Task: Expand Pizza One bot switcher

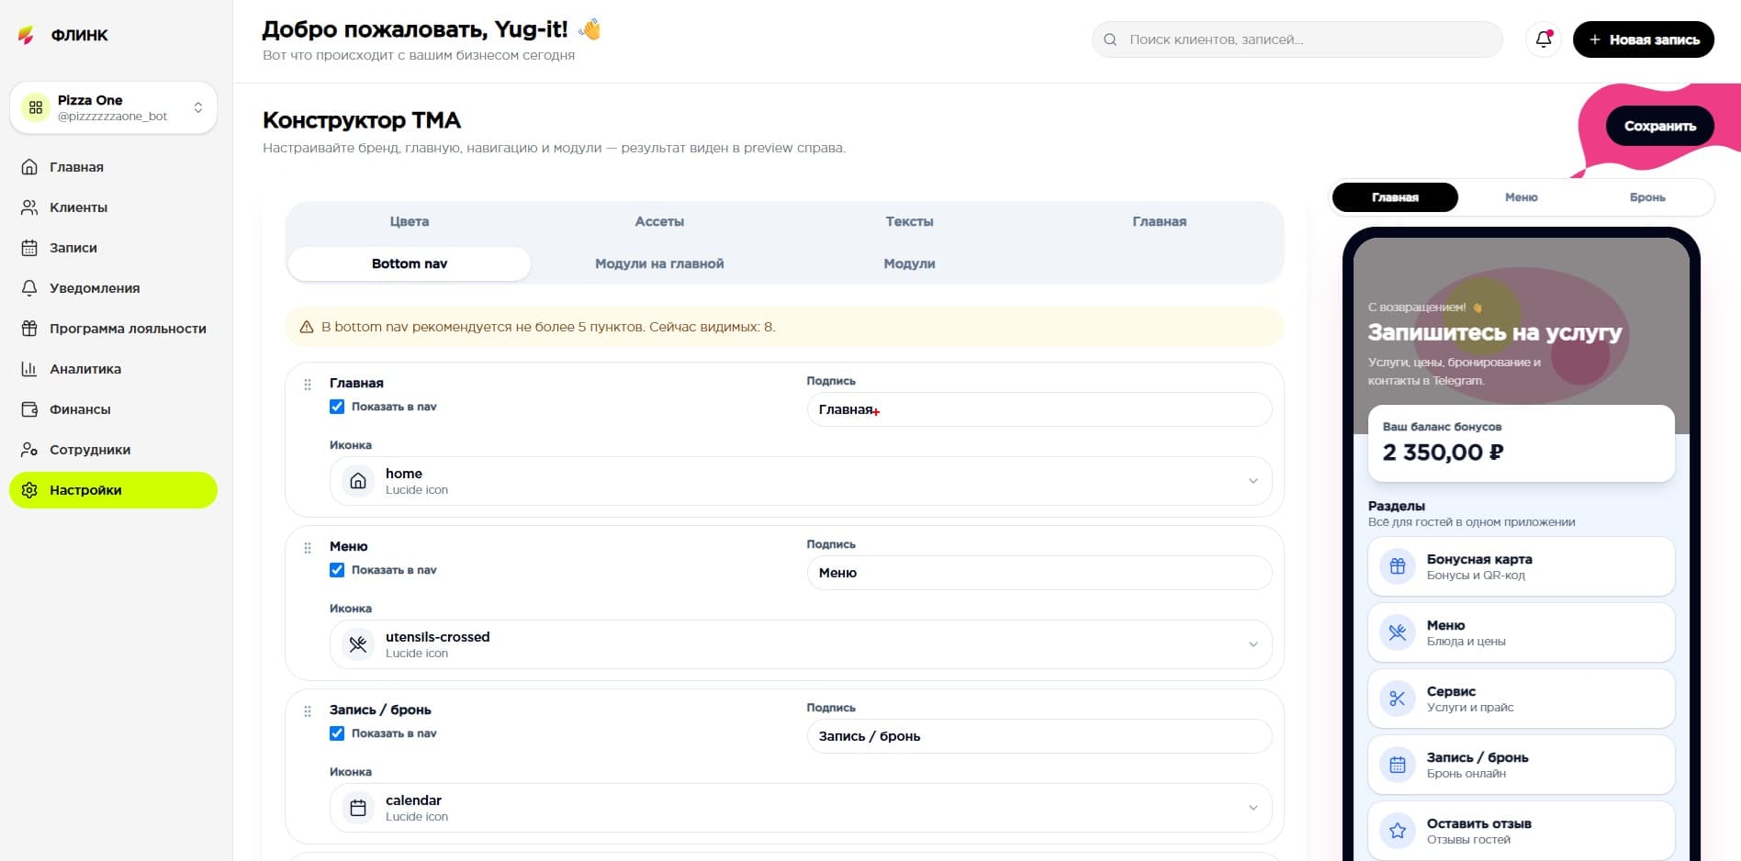Action: [113, 107]
